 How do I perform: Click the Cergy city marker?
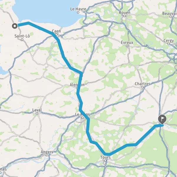click(x=168, y=44)
